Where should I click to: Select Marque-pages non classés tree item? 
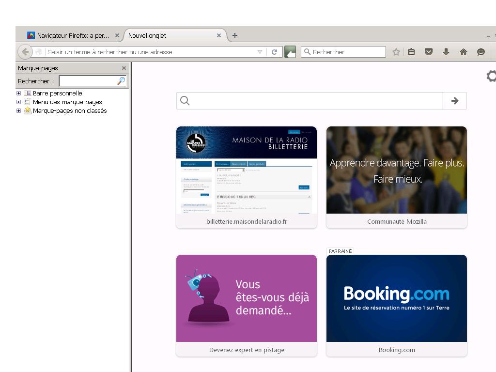pyautogui.click(x=70, y=111)
